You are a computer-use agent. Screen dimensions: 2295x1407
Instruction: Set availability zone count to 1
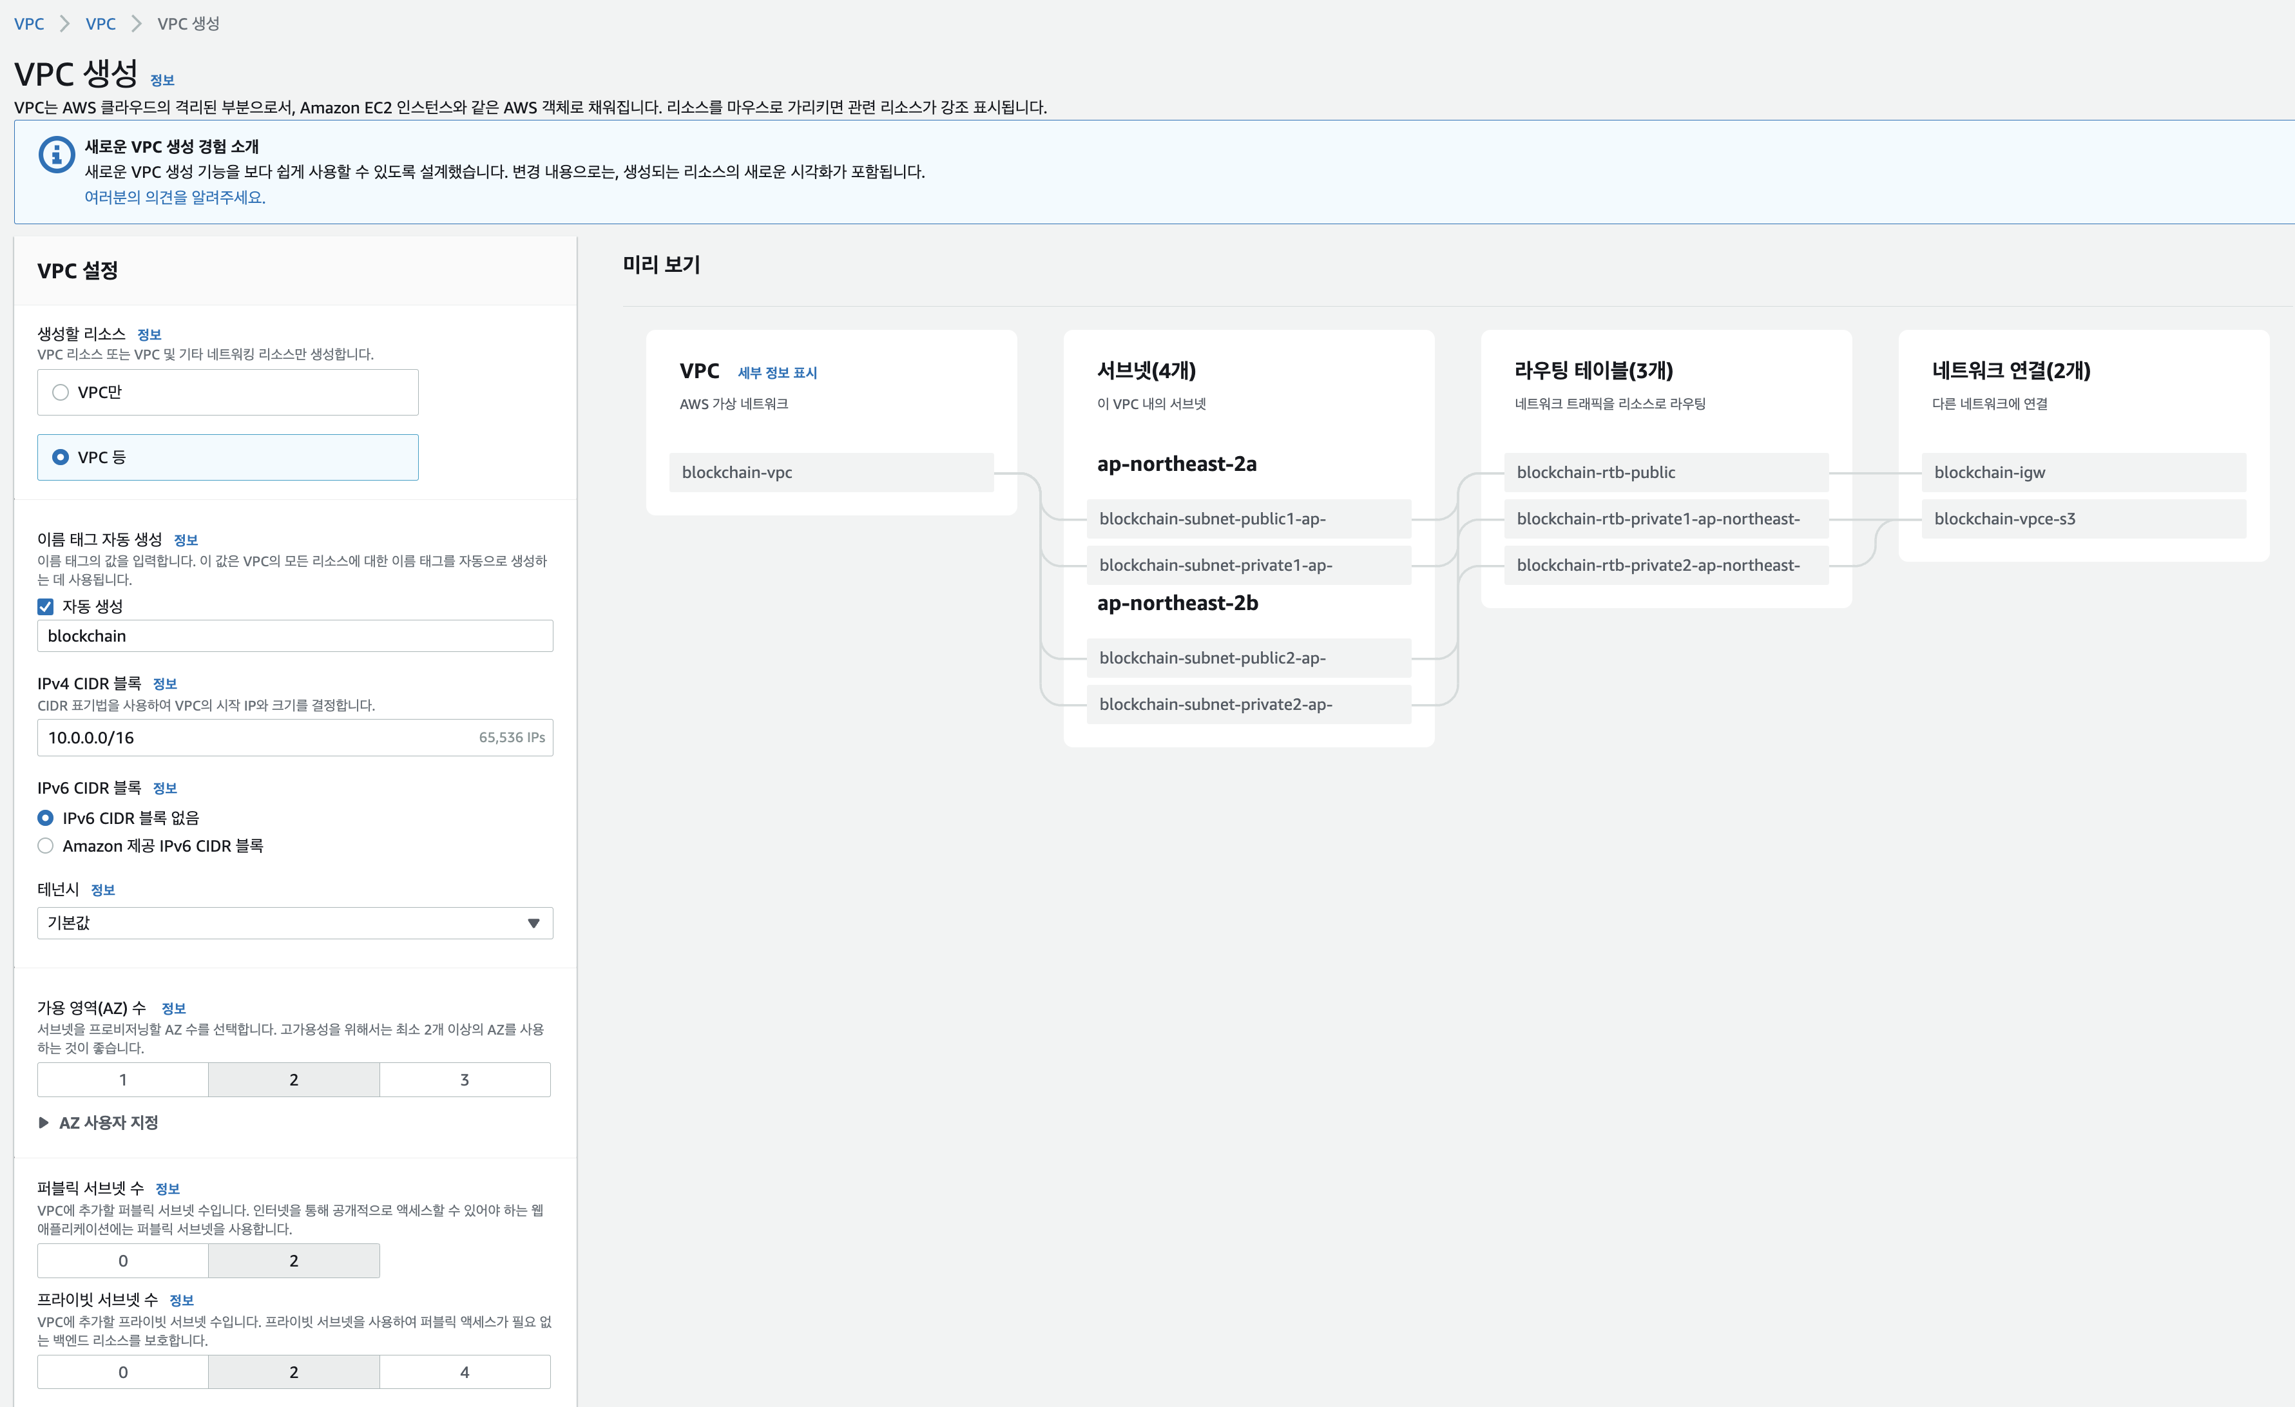123,1079
